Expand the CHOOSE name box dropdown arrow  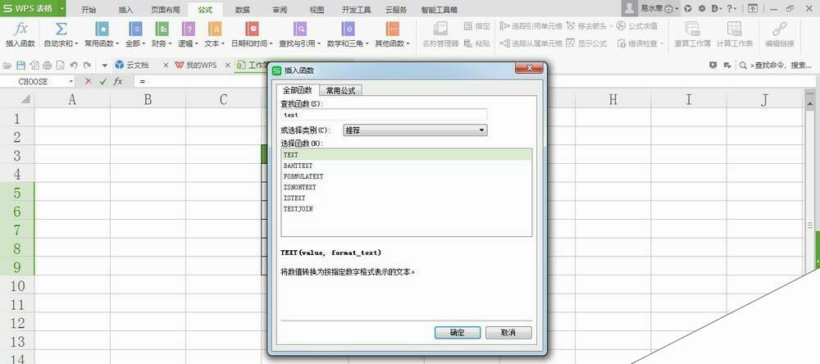click(71, 82)
